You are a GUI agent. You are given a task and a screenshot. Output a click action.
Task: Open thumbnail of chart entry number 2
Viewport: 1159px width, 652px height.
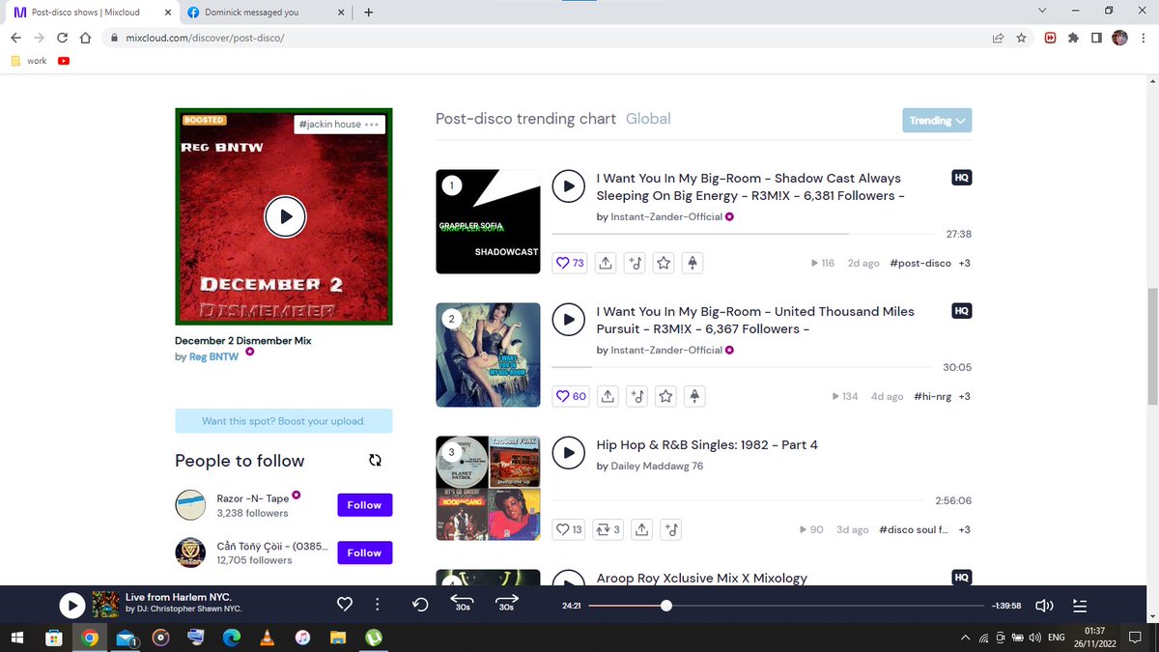tap(488, 354)
